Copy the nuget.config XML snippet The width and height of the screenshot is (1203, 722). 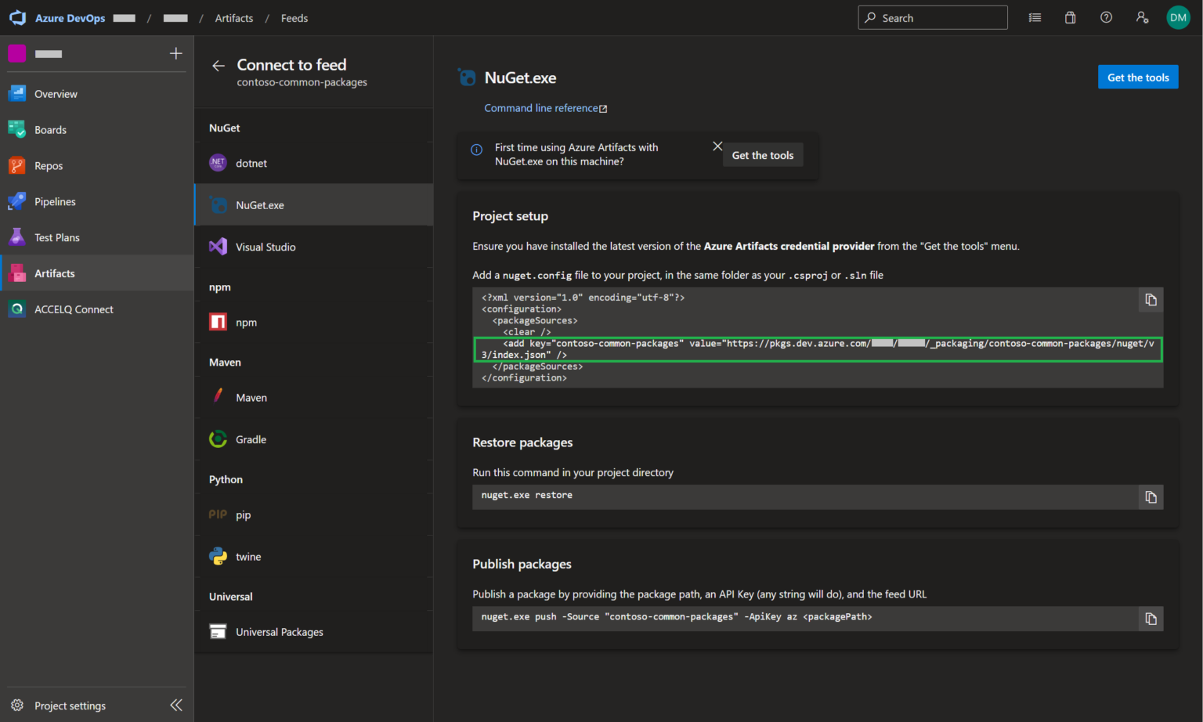coord(1151,300)
